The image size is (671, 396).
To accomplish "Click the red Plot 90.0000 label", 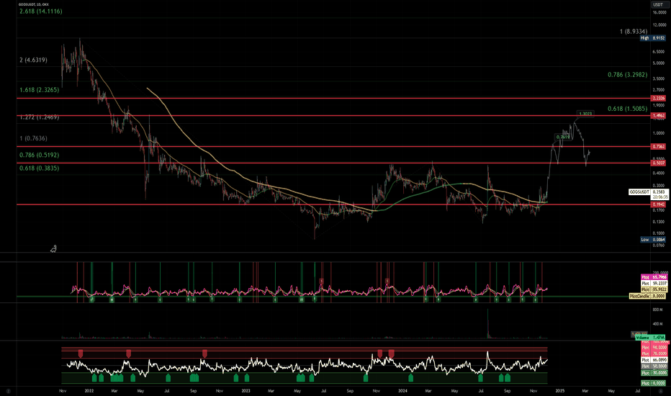I will pyautogui.click(x=654, y=348).
